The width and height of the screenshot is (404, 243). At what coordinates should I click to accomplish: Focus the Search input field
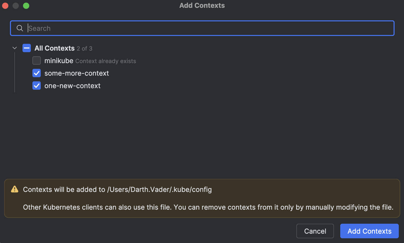(209, 28)
